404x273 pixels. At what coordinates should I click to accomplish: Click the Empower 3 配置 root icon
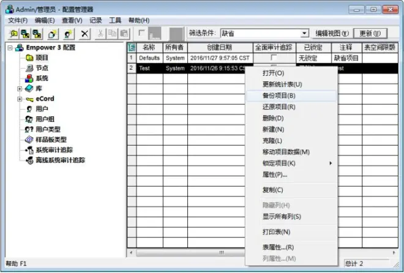tap(20, 48)
